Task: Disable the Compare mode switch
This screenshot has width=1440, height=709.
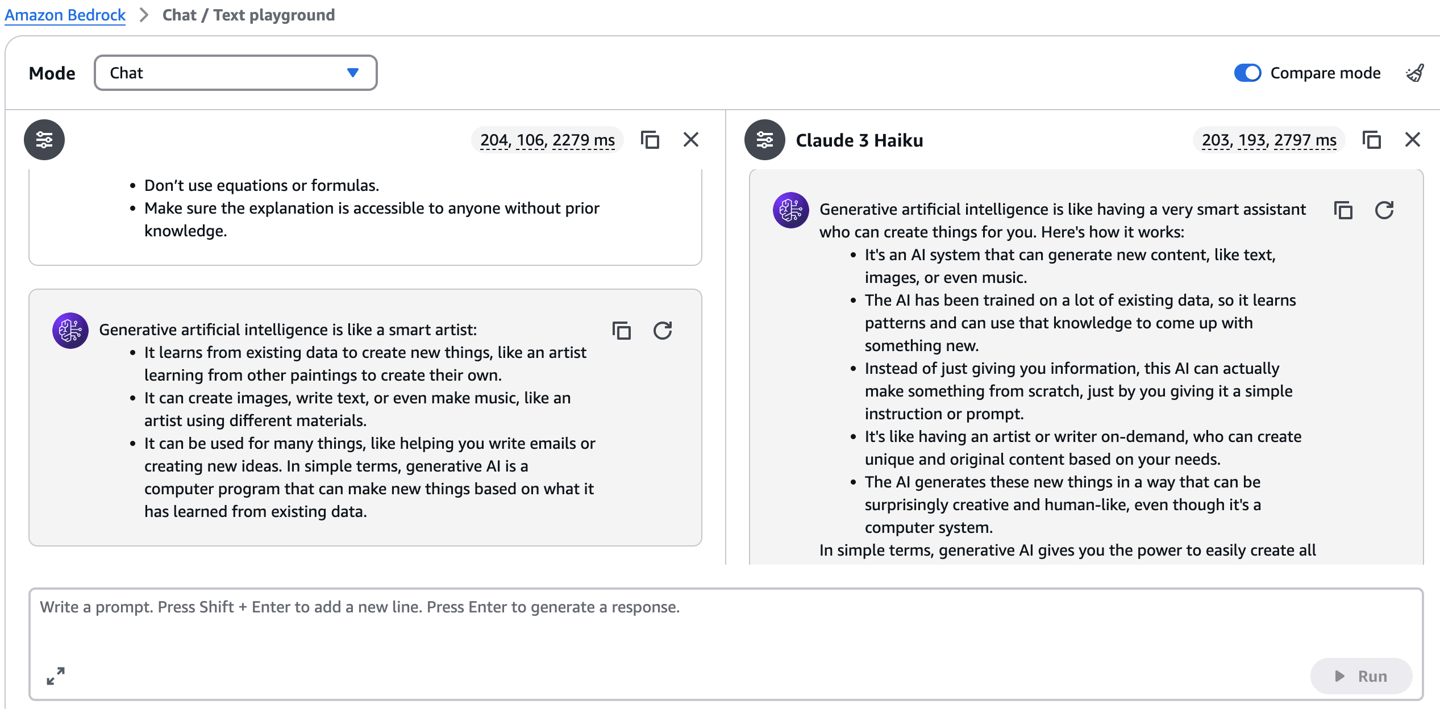Action: point(1247,73)
